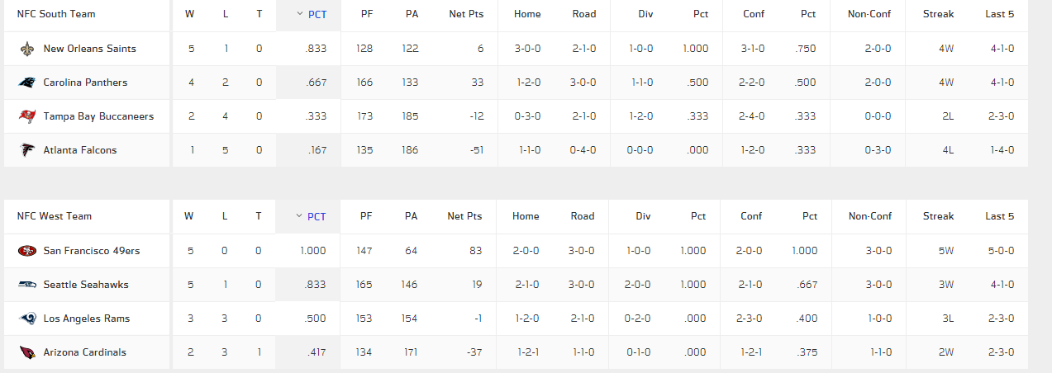Viewport: 1052px width, 373px height.
Task: Click the Tampa Bay Buccaneers logo icon
Action: [x=27, y=116]
